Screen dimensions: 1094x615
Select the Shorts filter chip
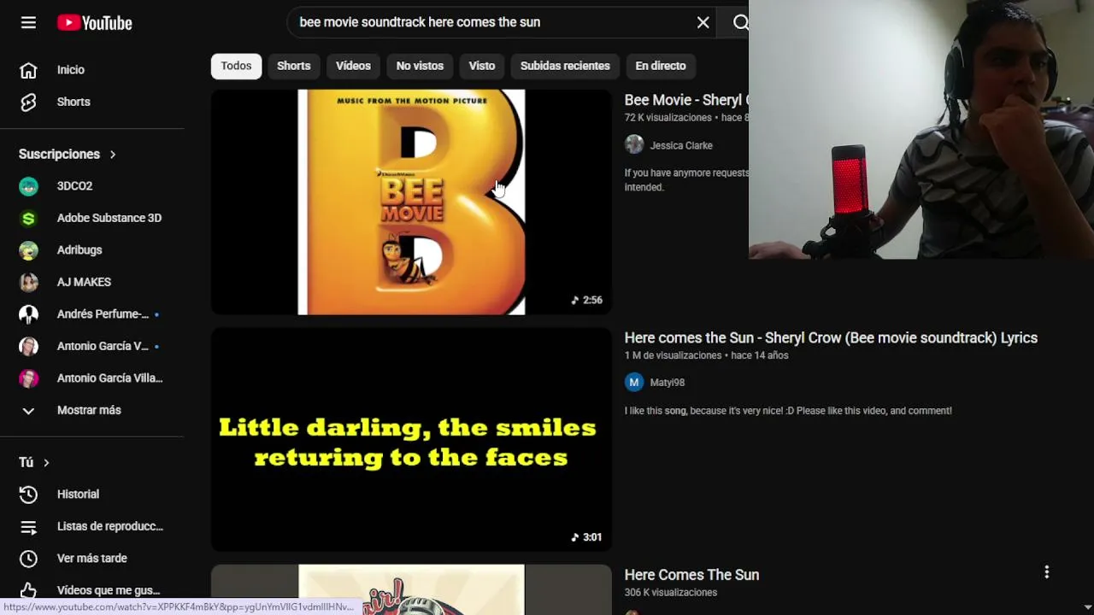293,66
